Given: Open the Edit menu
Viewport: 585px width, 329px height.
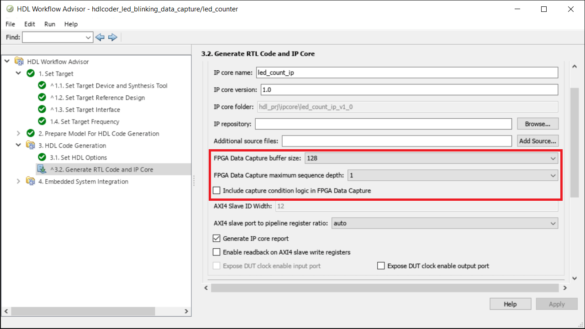Looking at the screenshot, I should click(30, 24).
